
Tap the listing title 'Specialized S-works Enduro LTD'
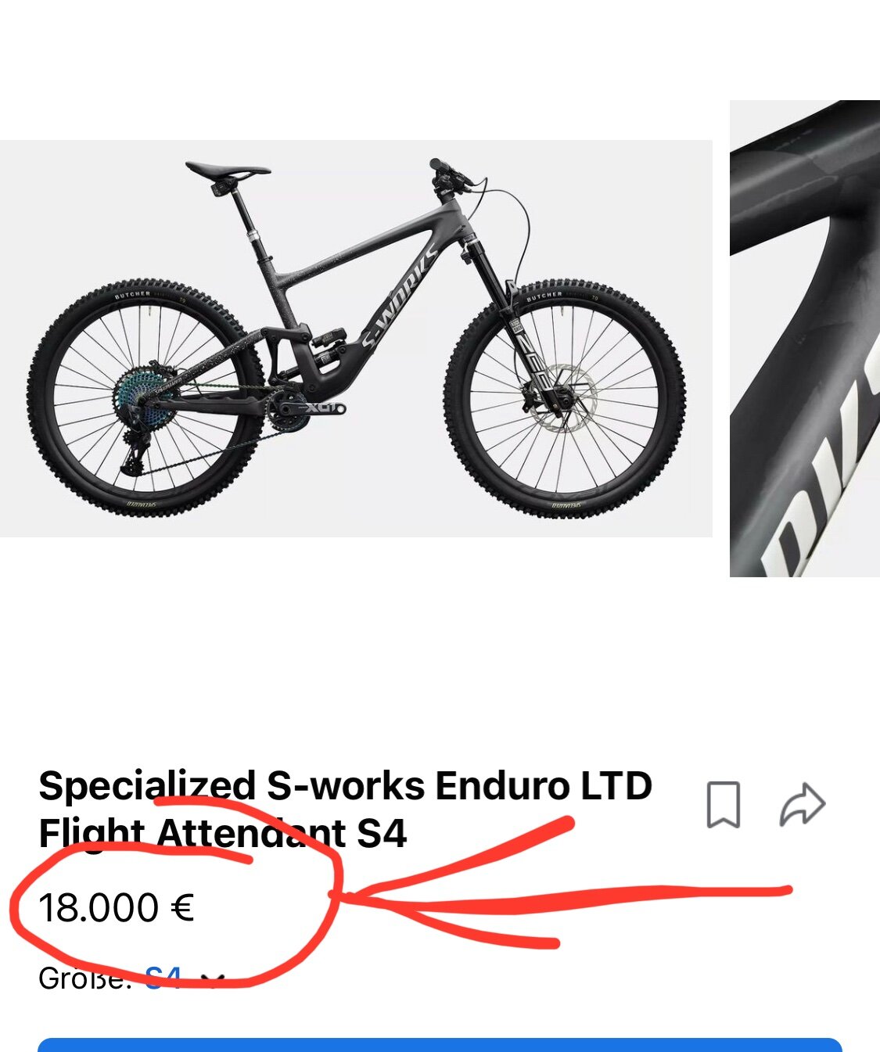tap(345, 785)
